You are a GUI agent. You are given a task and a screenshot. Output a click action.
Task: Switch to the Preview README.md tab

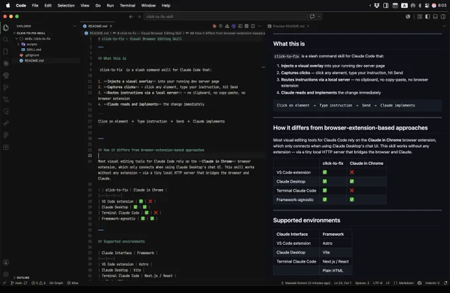pyautogui.click(x=289, y=26)
